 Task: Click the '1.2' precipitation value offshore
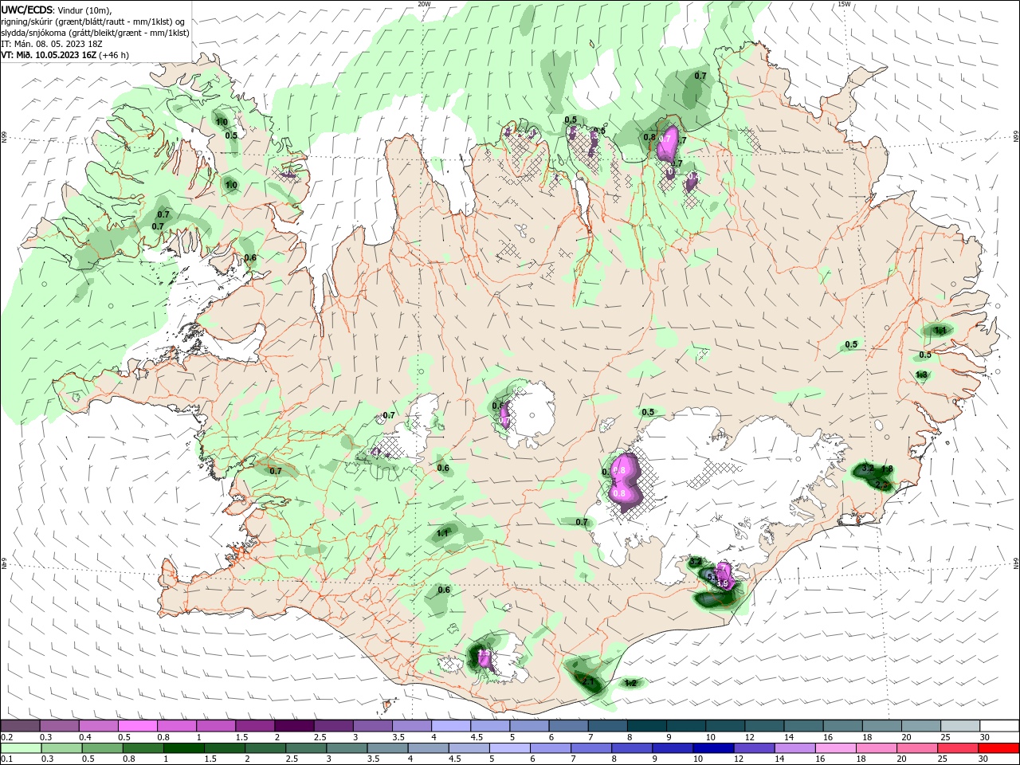(630, 683)
